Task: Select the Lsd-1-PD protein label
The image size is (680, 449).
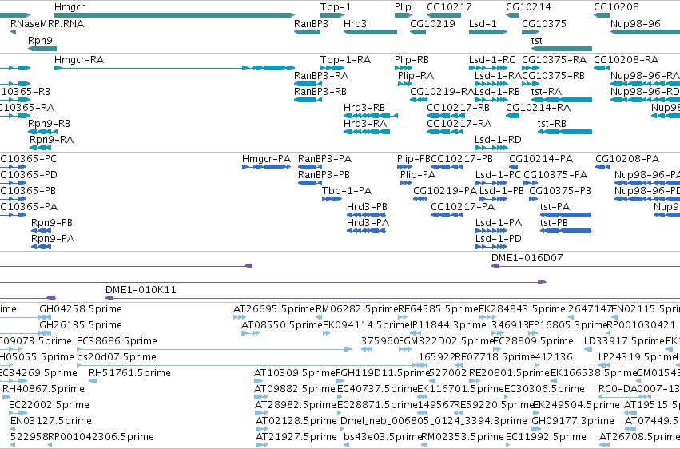Action: coord(499,239)
